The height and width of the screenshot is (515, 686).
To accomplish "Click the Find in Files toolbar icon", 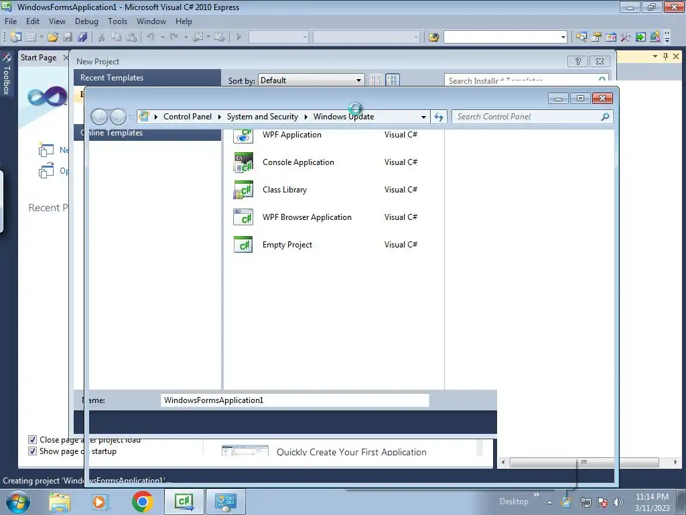I will pyautogui.click(x=434, y=38).
